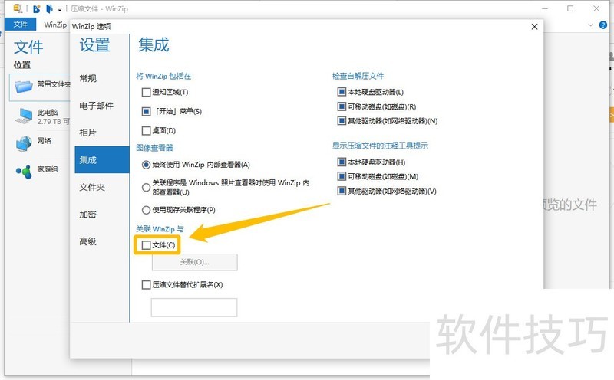Toggle 「开始」菜单(S) checkbox
614x380 pixels.
(146, 111)
